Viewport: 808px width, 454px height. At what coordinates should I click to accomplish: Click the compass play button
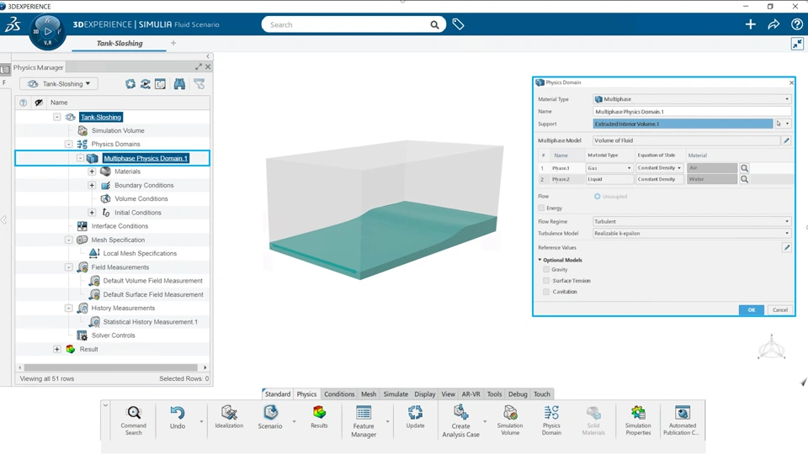tap(47, 31)
